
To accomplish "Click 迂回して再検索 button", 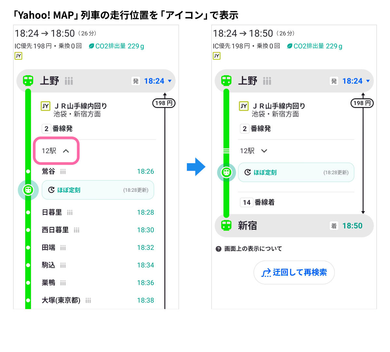I will [x=294, y=273].
